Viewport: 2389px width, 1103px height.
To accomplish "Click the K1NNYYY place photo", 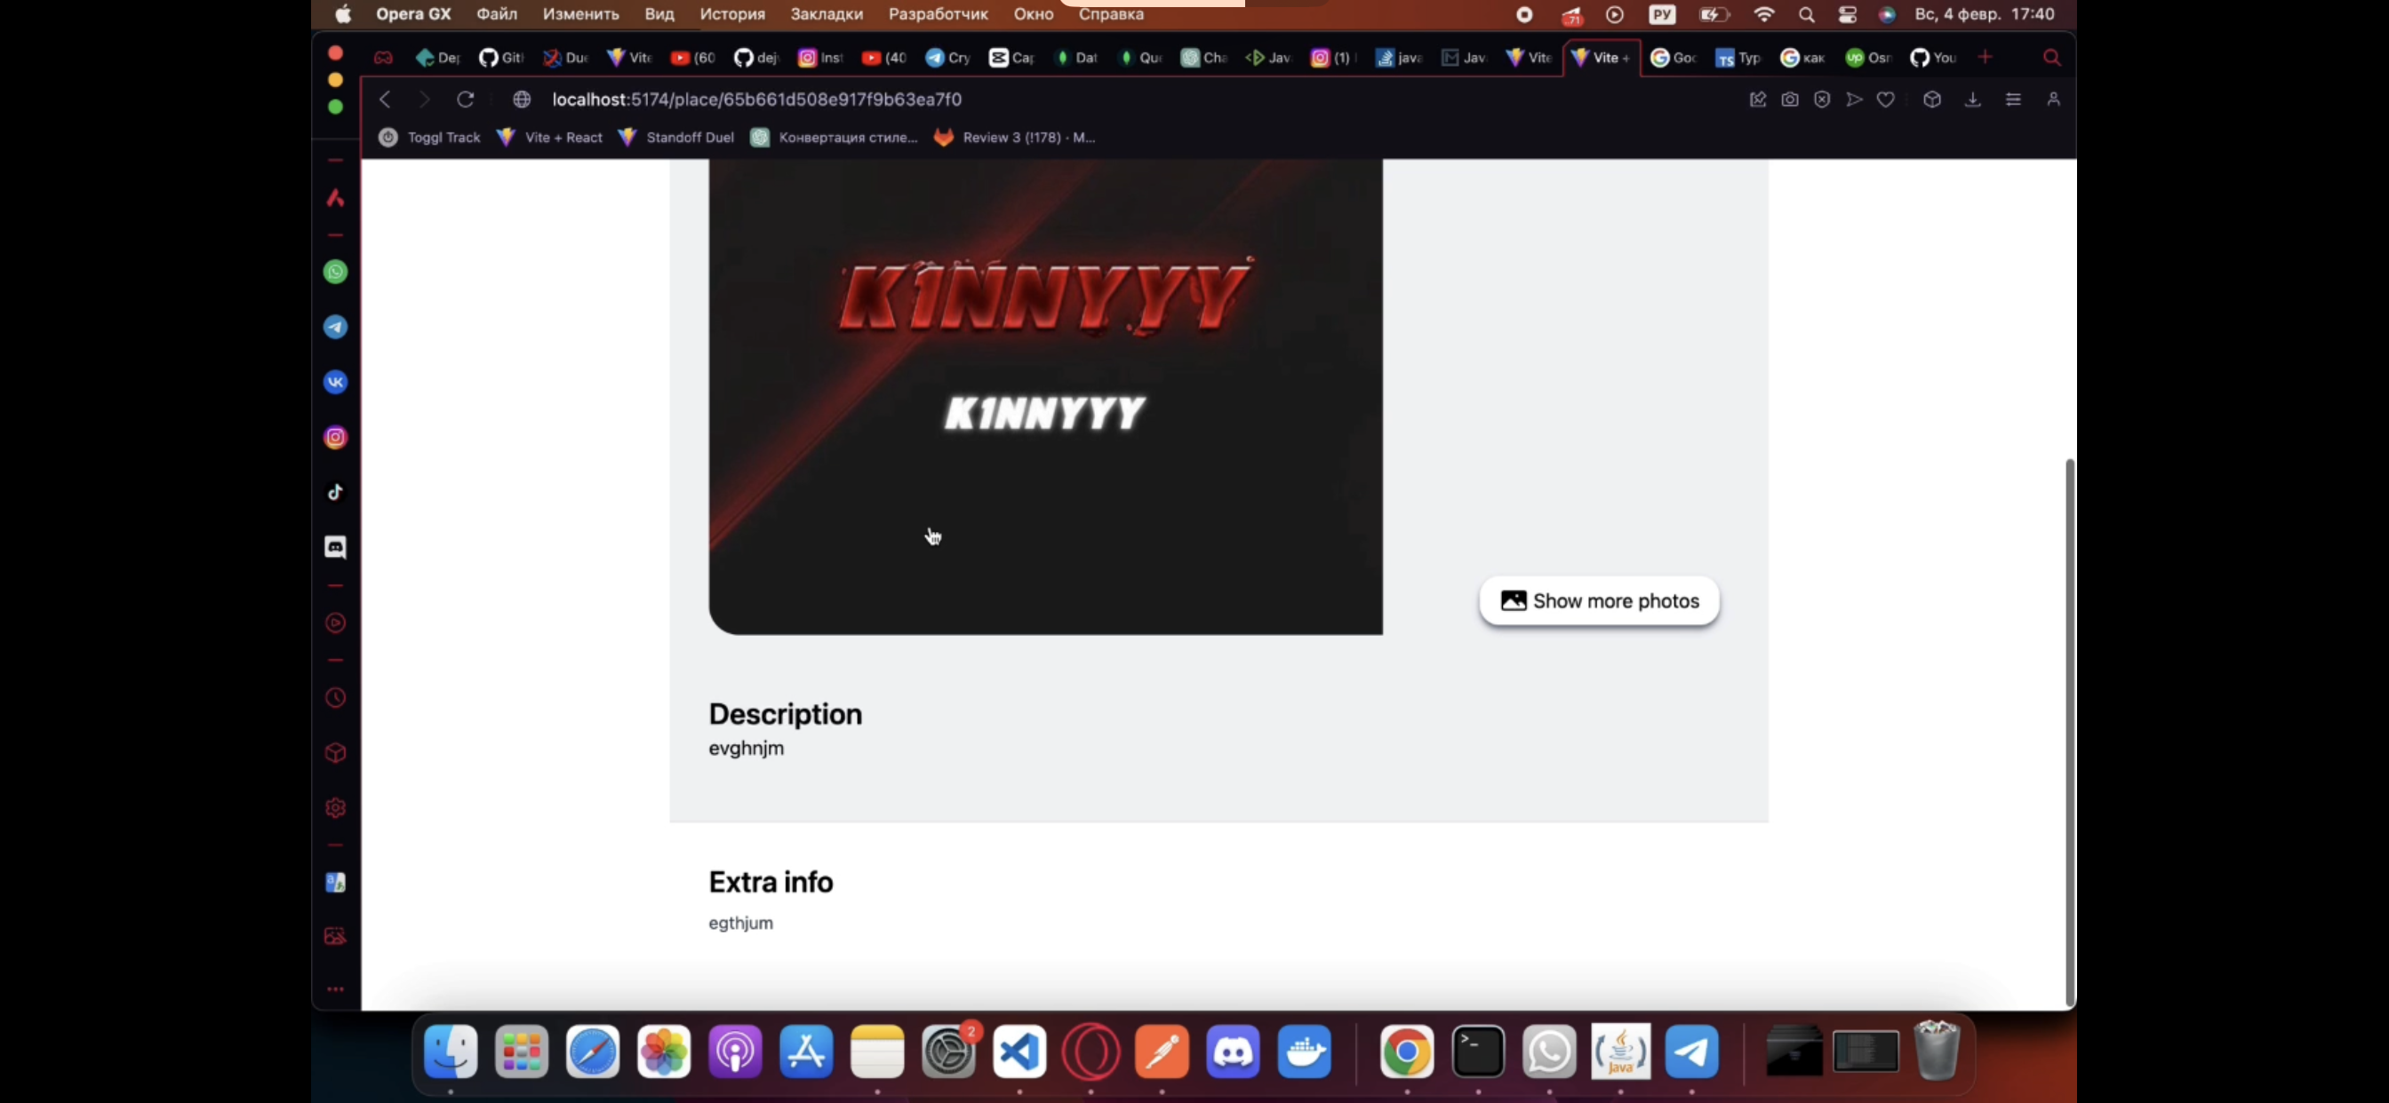I will coord(1045,397).
